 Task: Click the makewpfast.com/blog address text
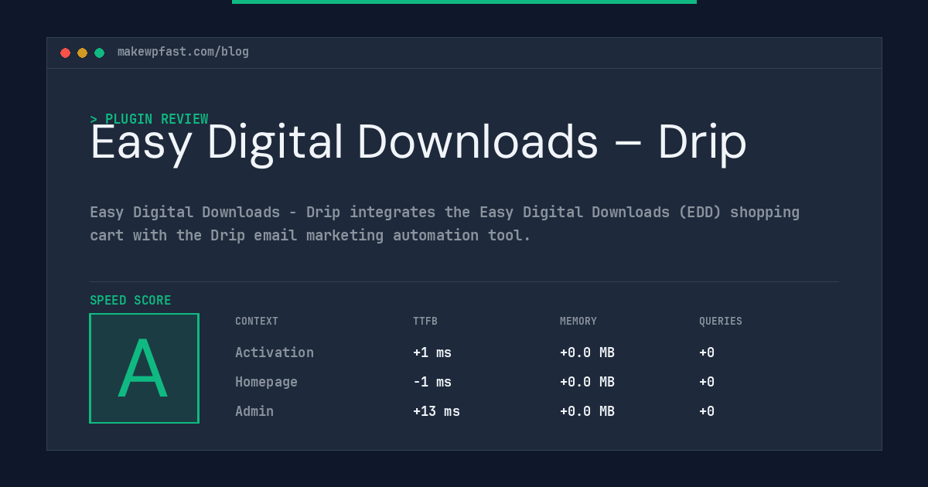(183, 52)
